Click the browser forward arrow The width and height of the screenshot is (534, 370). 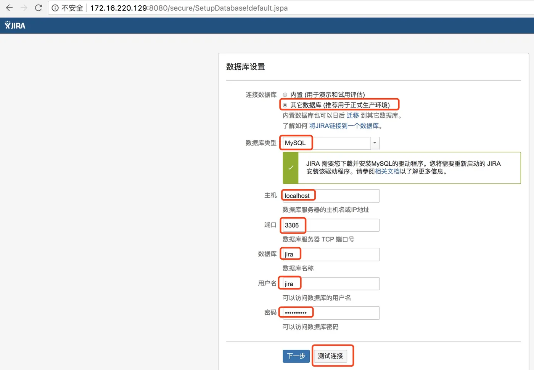[x=24, y=8]
